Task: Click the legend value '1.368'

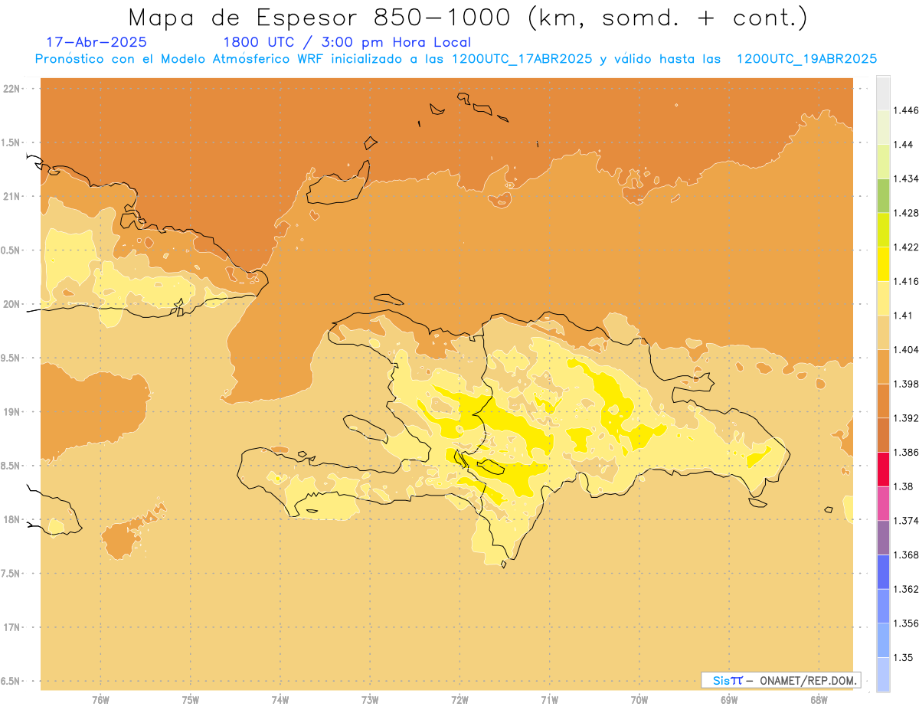Action: pyautogui.click(x=908, y=555)
